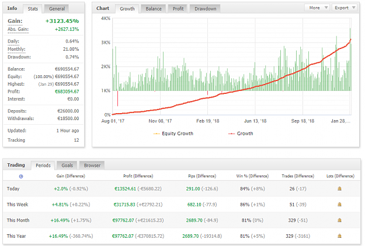Click the Profit value €683054.67
The width and height of the screenshot is (365, 246).
[x=67, y=92]
